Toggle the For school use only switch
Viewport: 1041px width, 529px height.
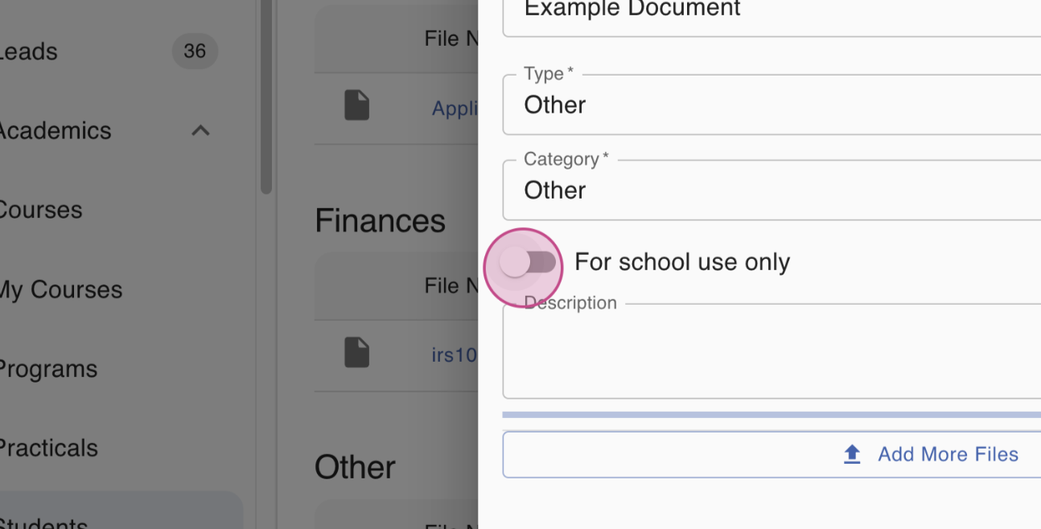528,262
